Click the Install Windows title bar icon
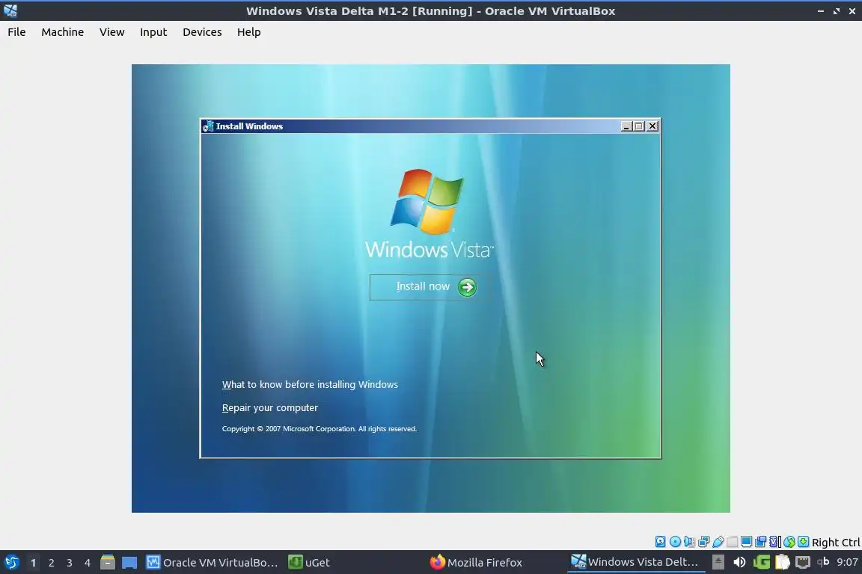Screen dimensions: 862x574 tap(208, 126)
